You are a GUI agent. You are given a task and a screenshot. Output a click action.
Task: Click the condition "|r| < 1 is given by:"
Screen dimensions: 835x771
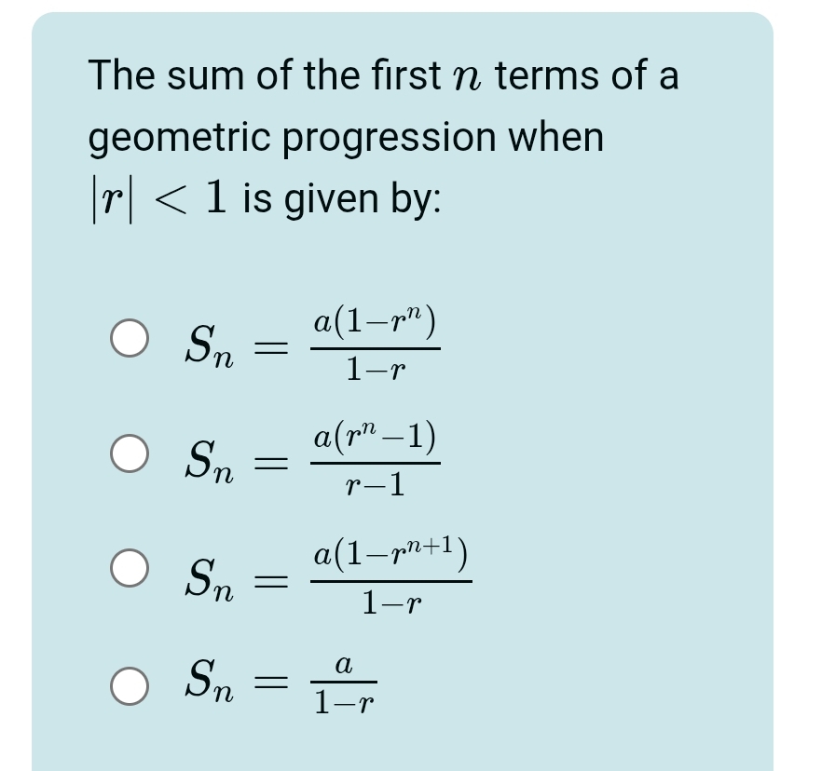point(266,197)
